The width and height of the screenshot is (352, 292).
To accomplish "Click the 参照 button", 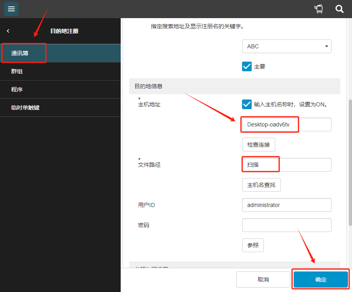I will pyautogui.click(x=253, y=245).
